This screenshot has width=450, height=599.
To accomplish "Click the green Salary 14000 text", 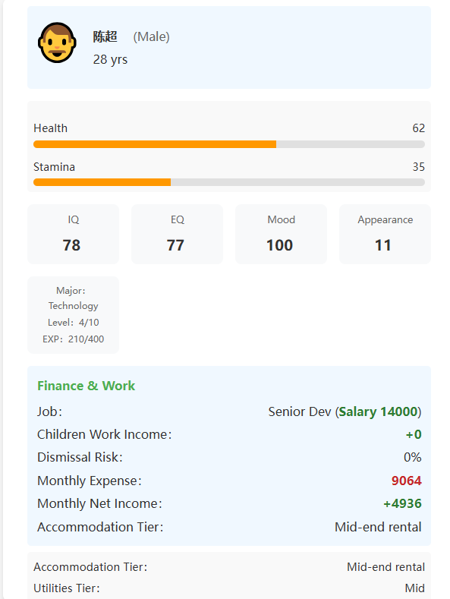I will coord(378,411).
